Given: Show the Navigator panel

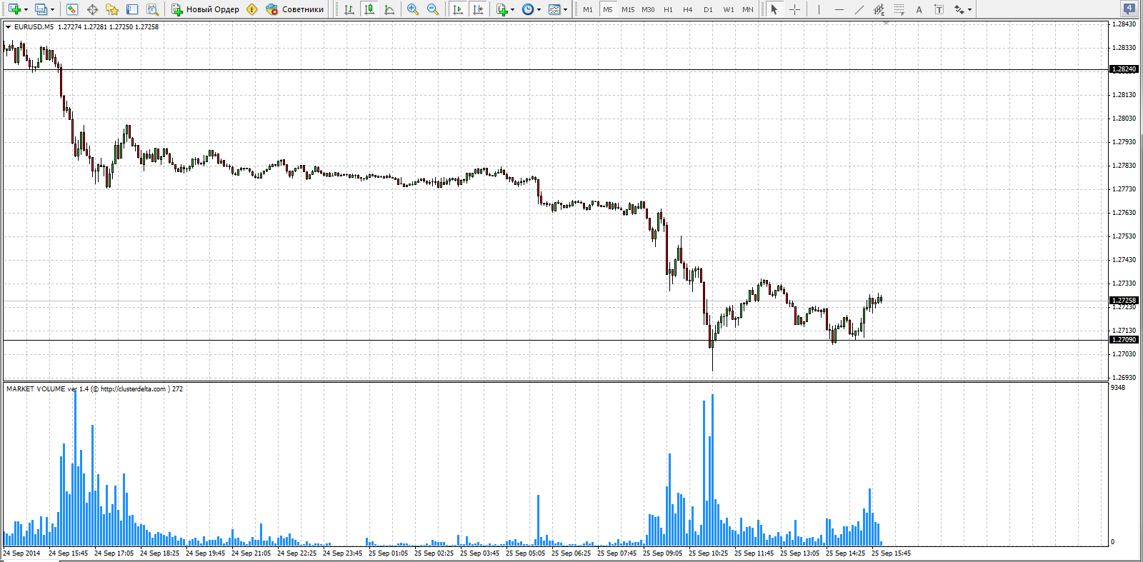Looking at the screenshot, I should (112, 9).
